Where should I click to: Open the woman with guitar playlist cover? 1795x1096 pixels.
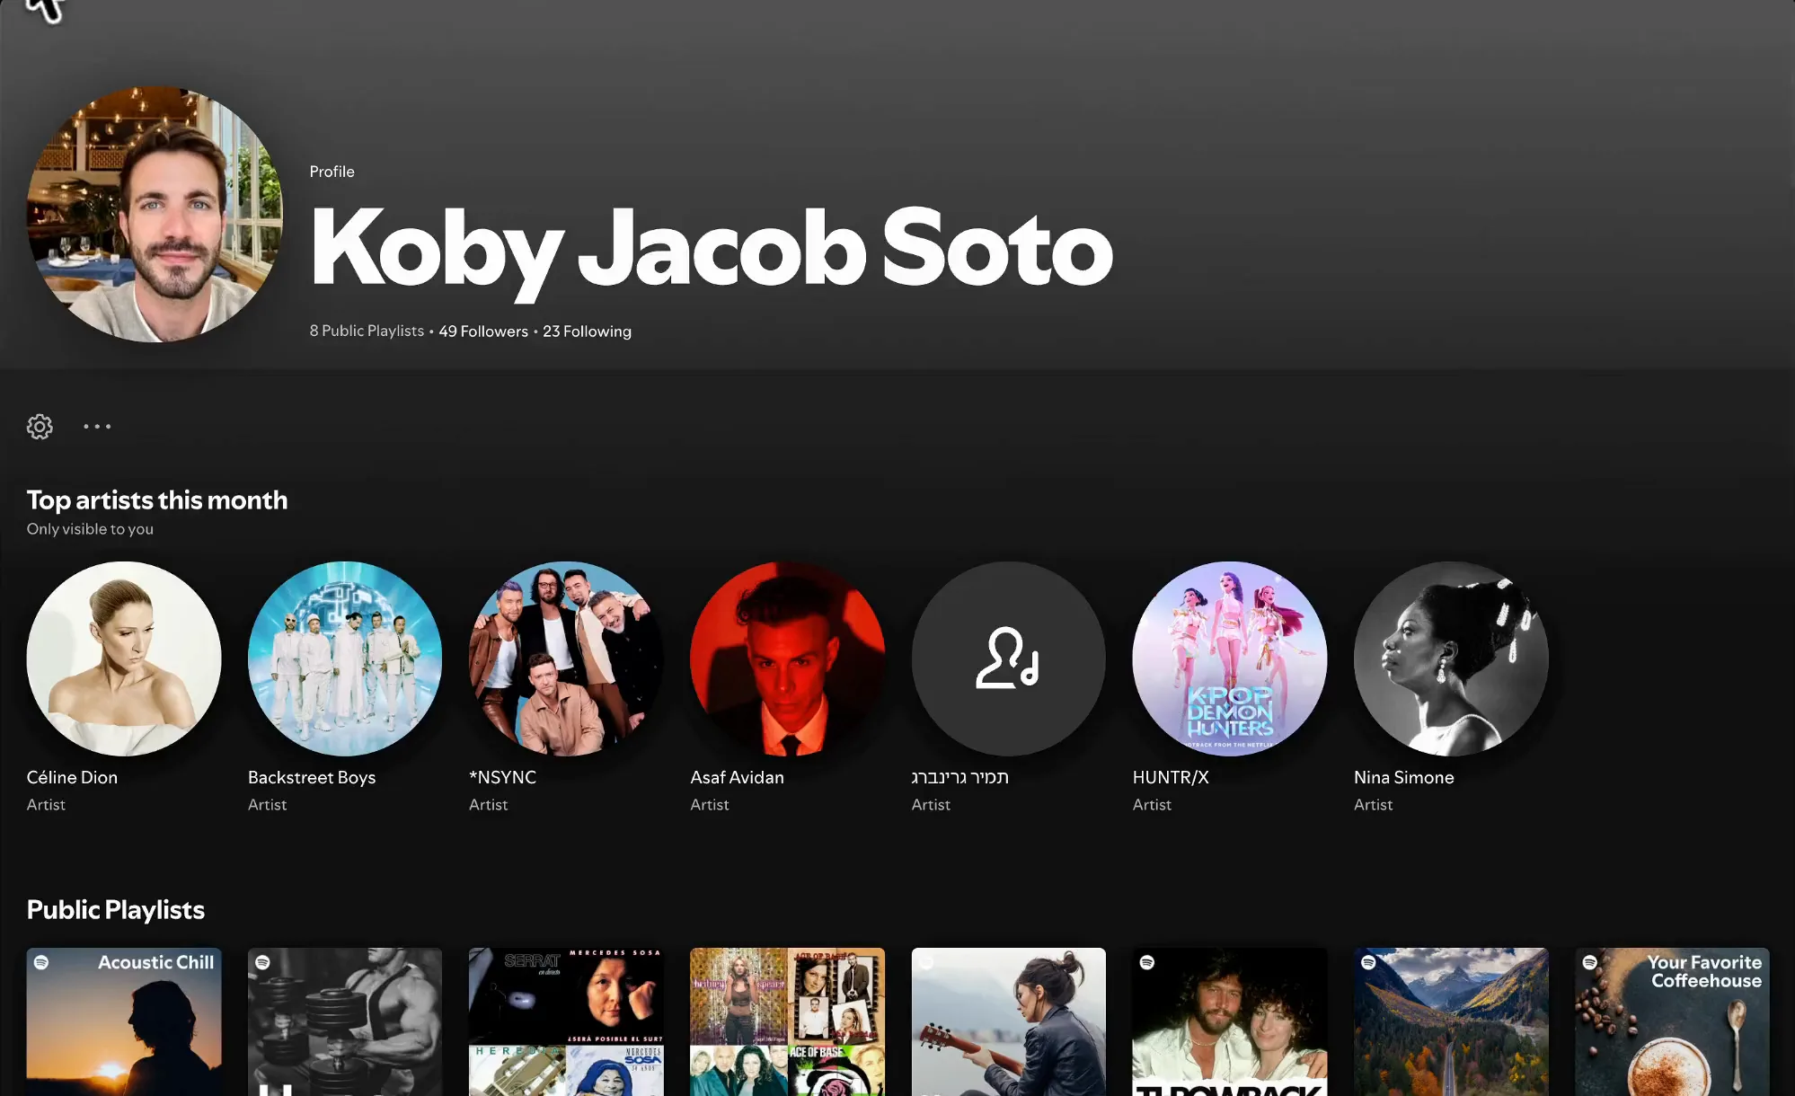(x=1008, y=1022)
